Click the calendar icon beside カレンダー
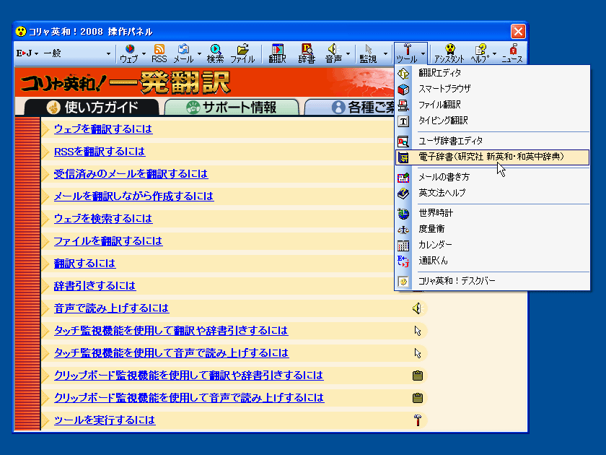Screen dimensions: 606x455 (x=403, y=246)
